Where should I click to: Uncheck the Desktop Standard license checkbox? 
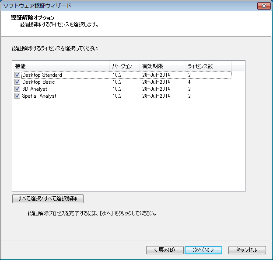coord(17,75)
